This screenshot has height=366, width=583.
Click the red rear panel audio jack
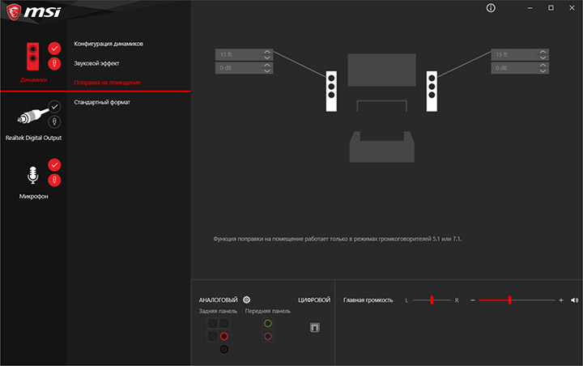(223, 336)
